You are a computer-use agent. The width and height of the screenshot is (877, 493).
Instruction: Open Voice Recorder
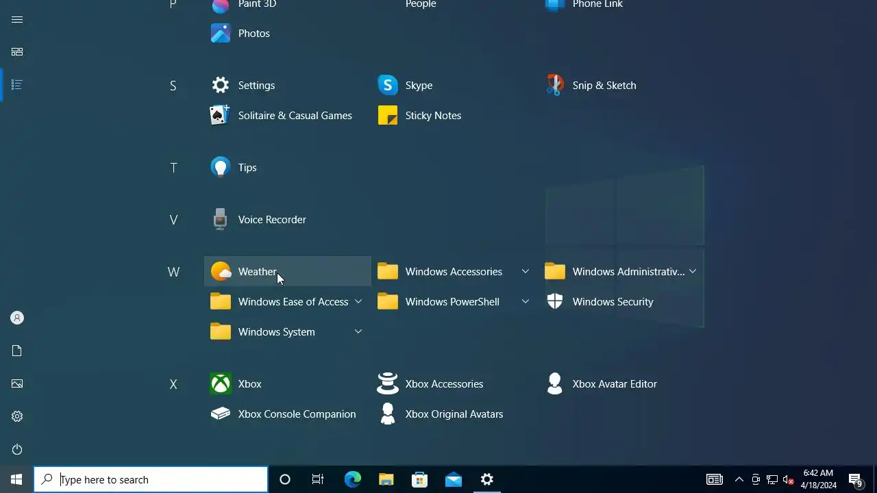click(288, 219)
